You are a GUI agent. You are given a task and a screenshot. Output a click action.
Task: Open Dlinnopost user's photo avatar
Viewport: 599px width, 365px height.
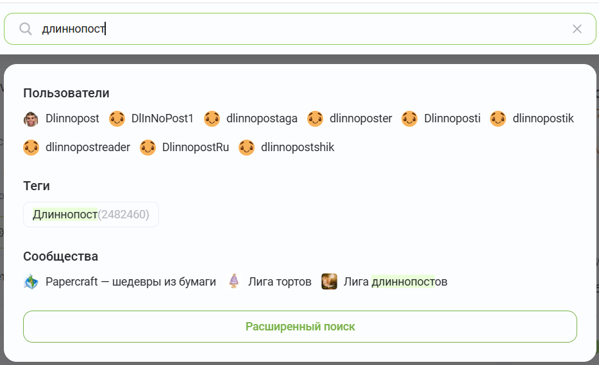pos(31,119)
